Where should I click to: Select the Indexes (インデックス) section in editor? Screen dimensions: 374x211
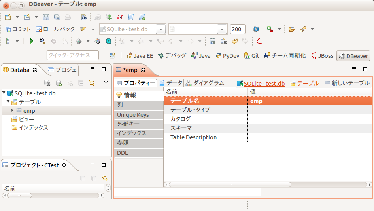(139, 133)
